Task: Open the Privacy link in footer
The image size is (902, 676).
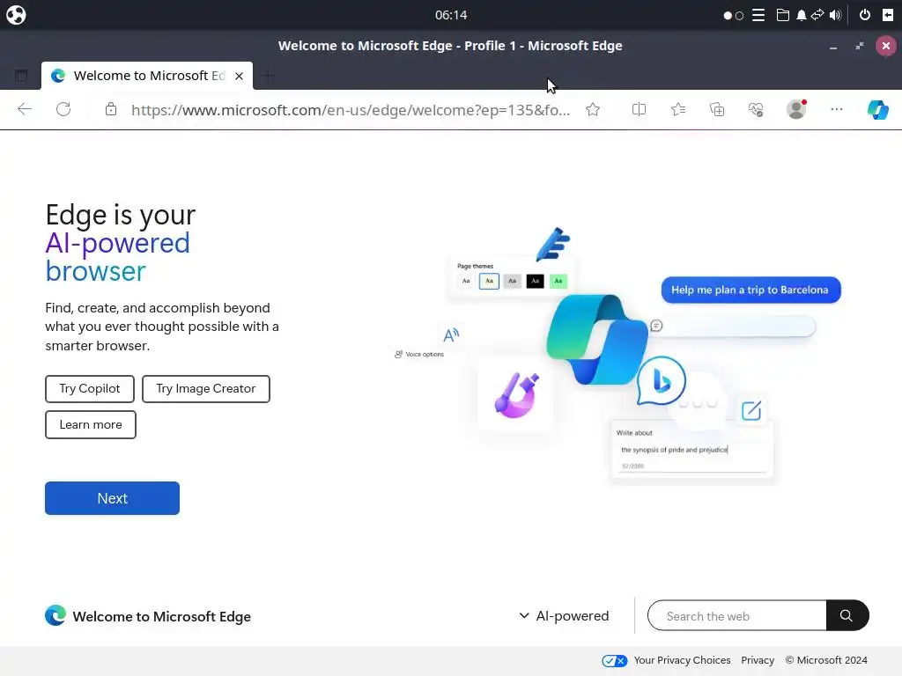Action: pos(757,660)
